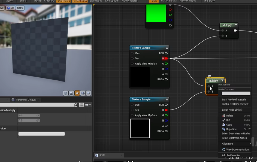The height and width of the screenshot is (162, 257).
Task: Select the sphere preview mesh shape
Action: (x=71, y=93)
